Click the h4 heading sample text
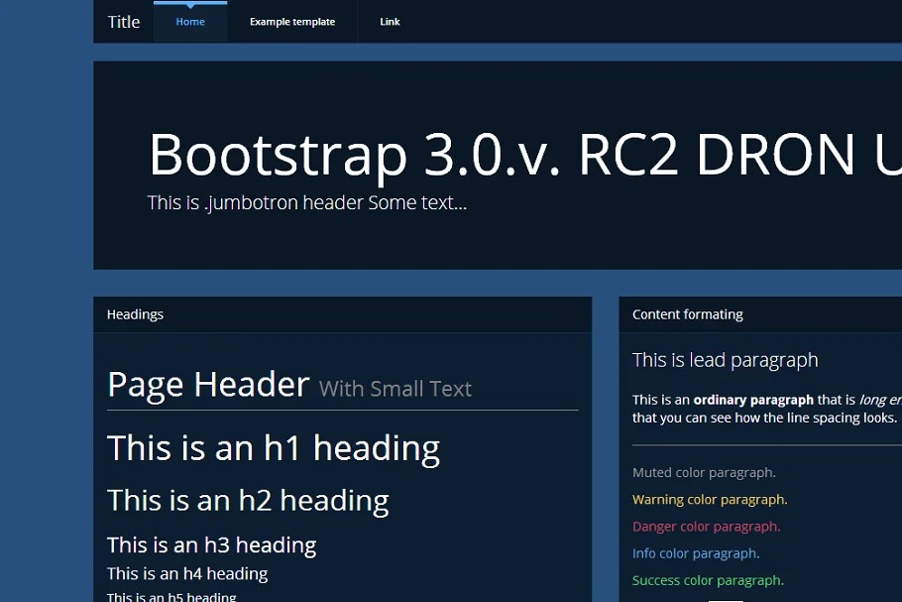Screen dimensions: 902x602 click(187, 573)
